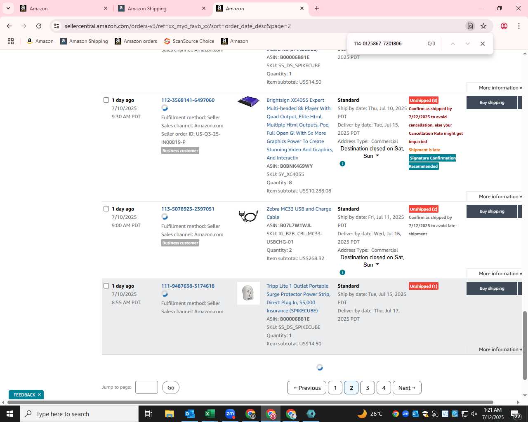Viewport: 528px width, 422px height.
Task: Click the site information icon in address bar
Action: tap(57, 26)
